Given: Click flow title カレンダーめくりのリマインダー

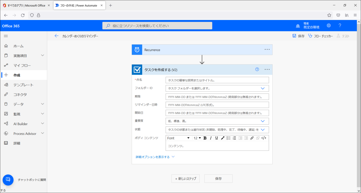Looking at the screenshot, I should pos(80,36).
